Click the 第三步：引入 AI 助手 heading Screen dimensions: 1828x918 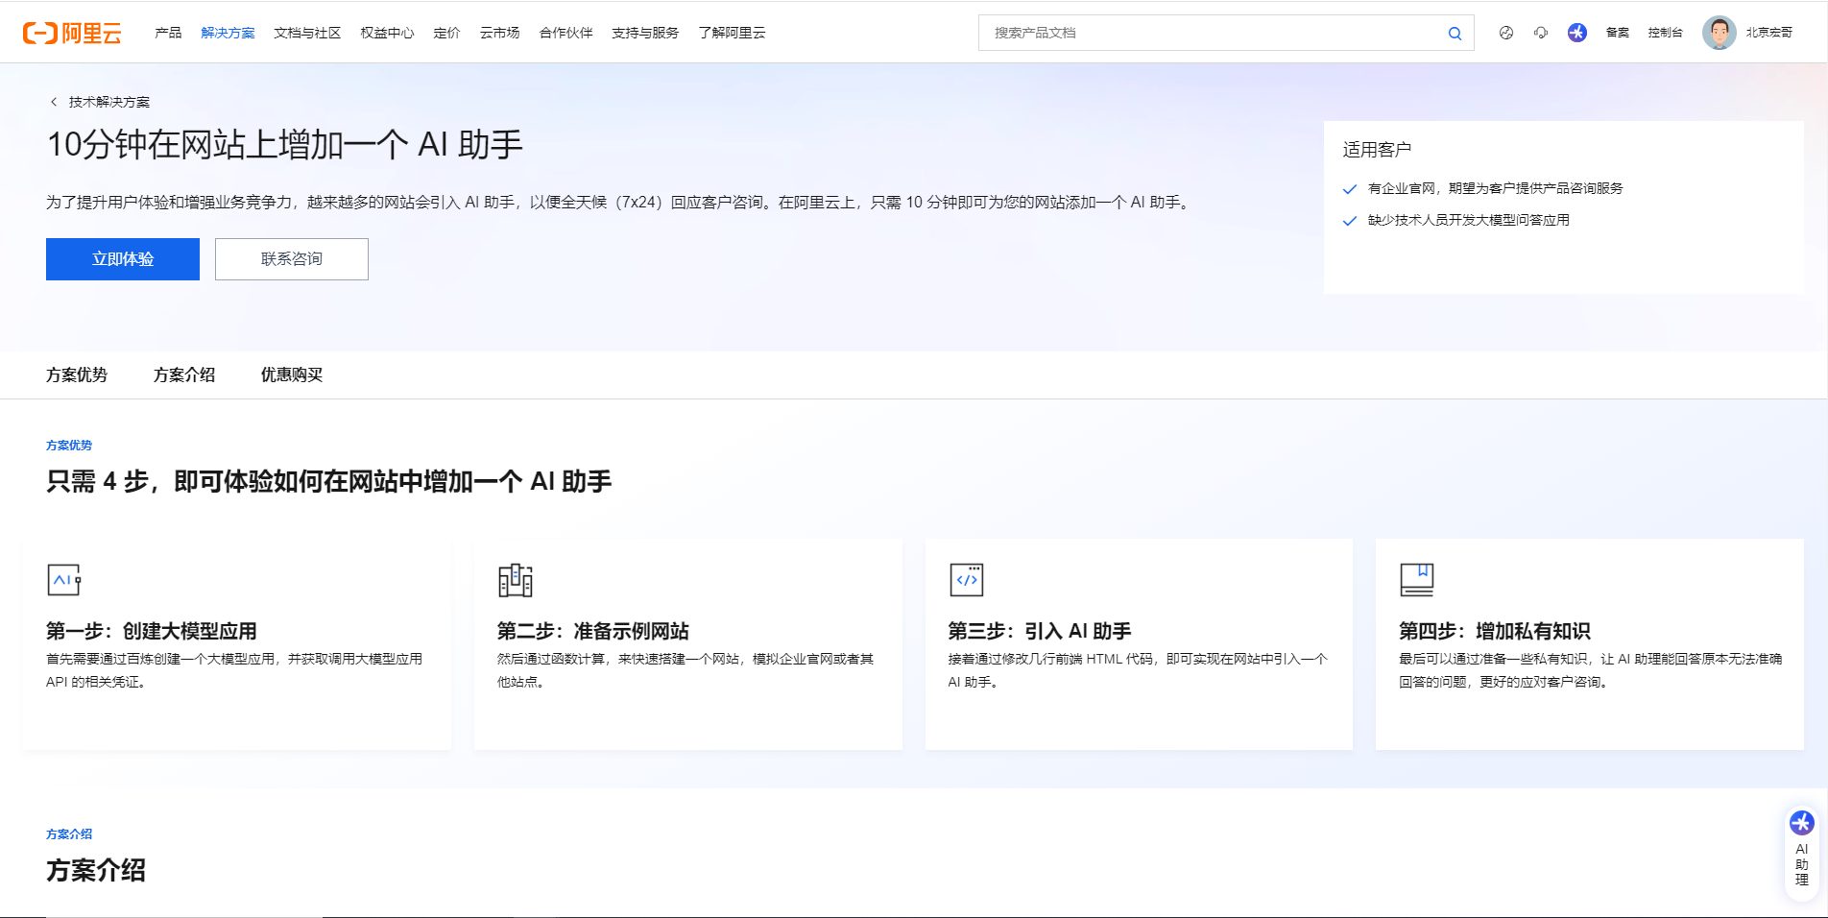tap(1040, 631)
